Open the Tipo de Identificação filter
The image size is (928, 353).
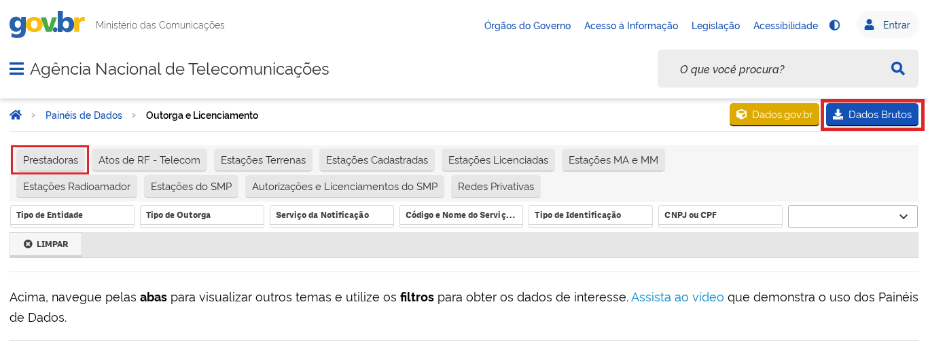click(590, 215)
